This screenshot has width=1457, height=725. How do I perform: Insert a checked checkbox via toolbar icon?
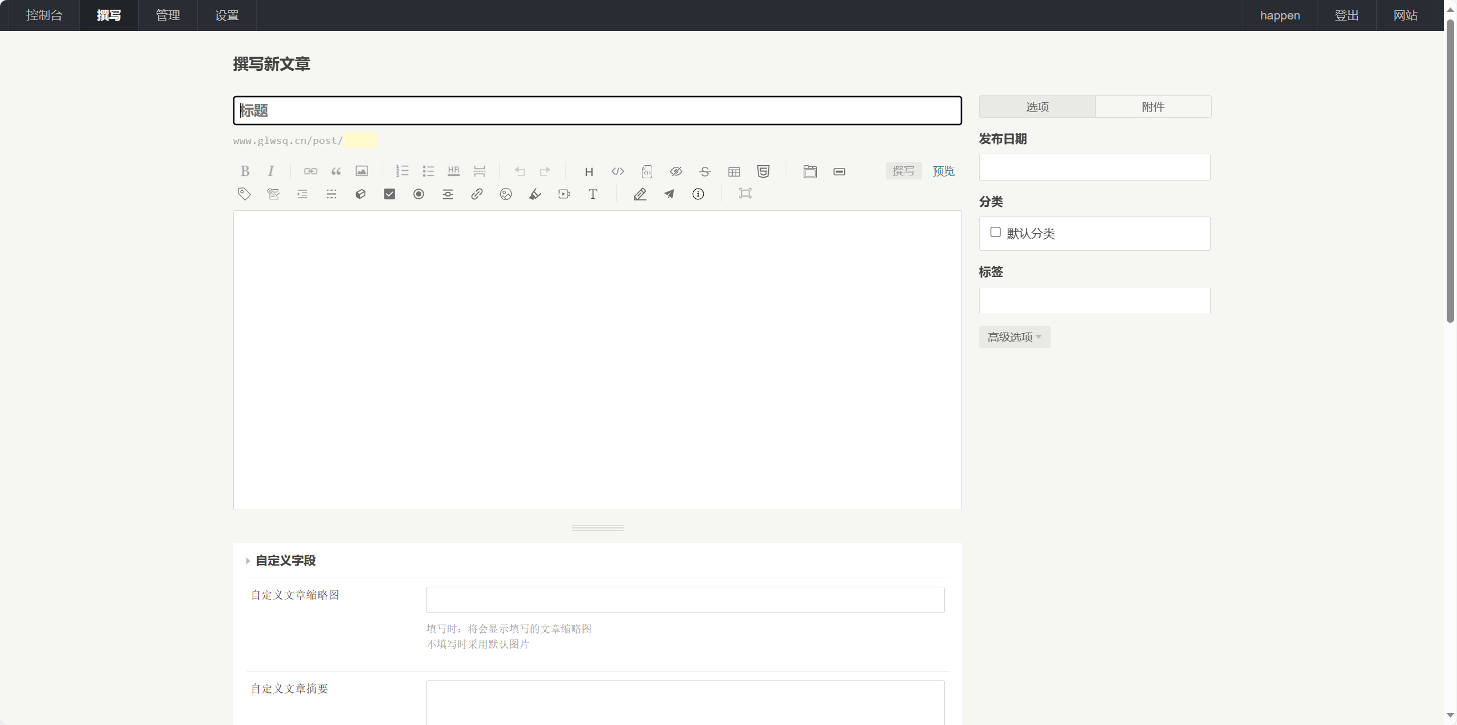[x=389, y=194]
